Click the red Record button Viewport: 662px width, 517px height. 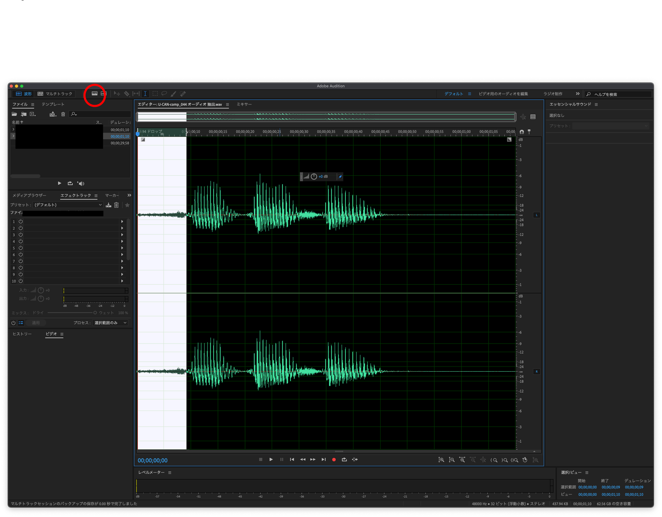pos(334,460)
